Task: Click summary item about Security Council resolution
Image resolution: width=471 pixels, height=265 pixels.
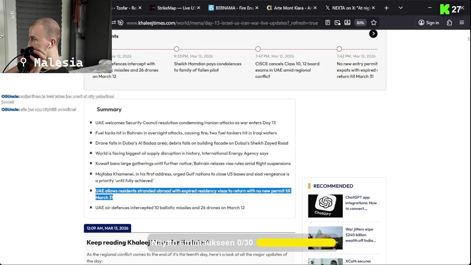Action: pos(185,123)
